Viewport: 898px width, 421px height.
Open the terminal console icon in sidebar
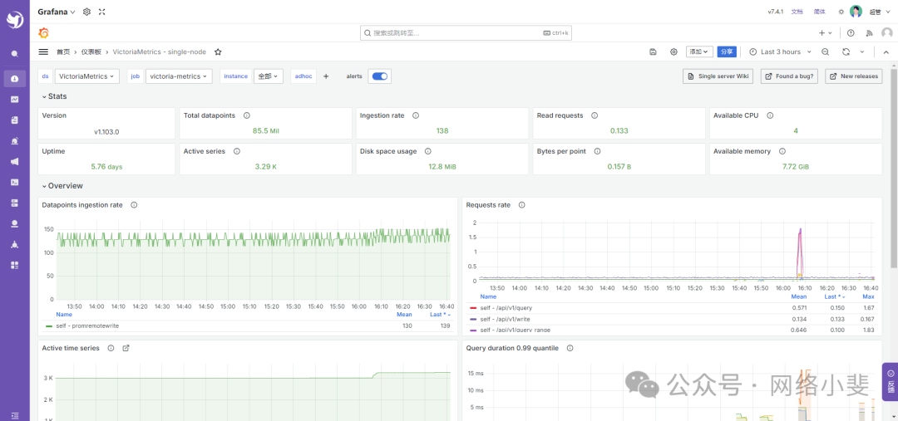[15, 182]
